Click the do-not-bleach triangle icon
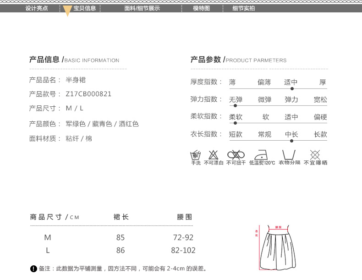Image resolution: width=362 pixels, height=280 pixels. (214, 154)
